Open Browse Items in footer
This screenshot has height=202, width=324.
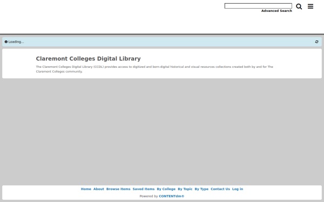(118, 189)
